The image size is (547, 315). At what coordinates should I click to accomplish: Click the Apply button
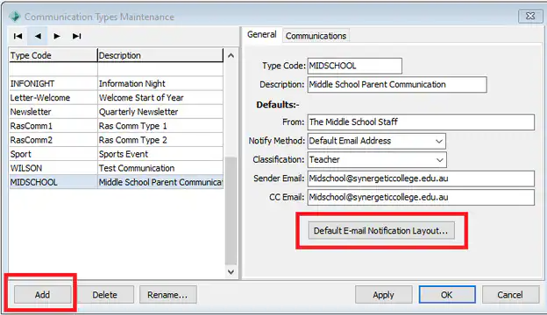[x=383, y=295]
